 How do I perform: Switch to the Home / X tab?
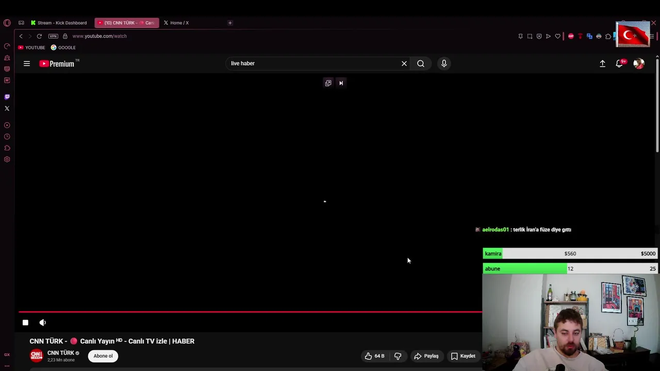coord(176,23)
